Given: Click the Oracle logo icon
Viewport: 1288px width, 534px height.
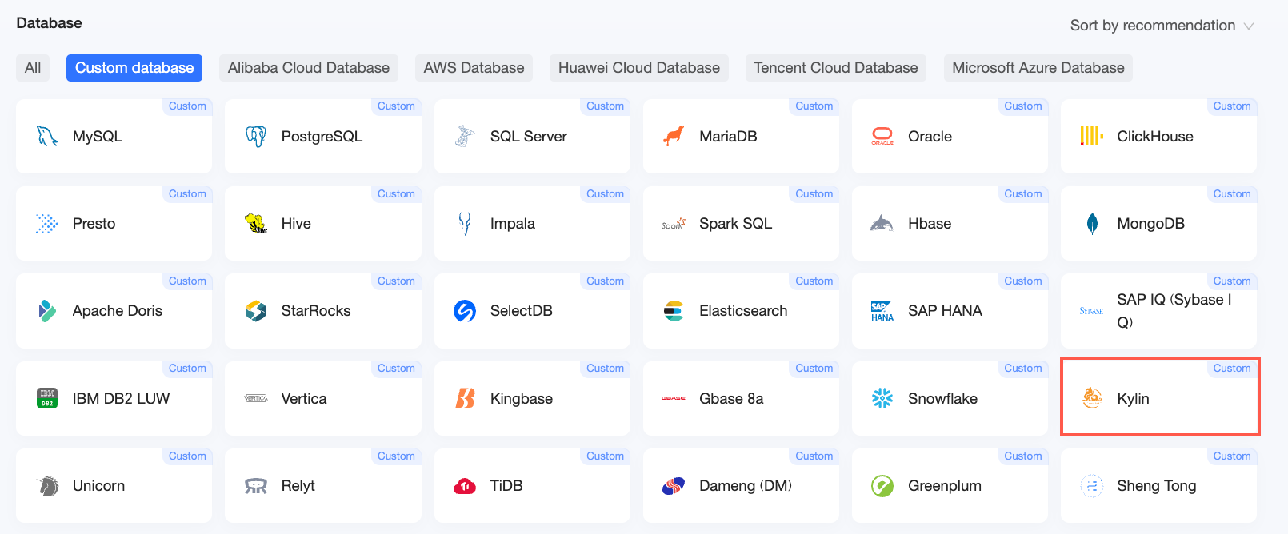Looking at the screenshot, I should coord(882,137).
